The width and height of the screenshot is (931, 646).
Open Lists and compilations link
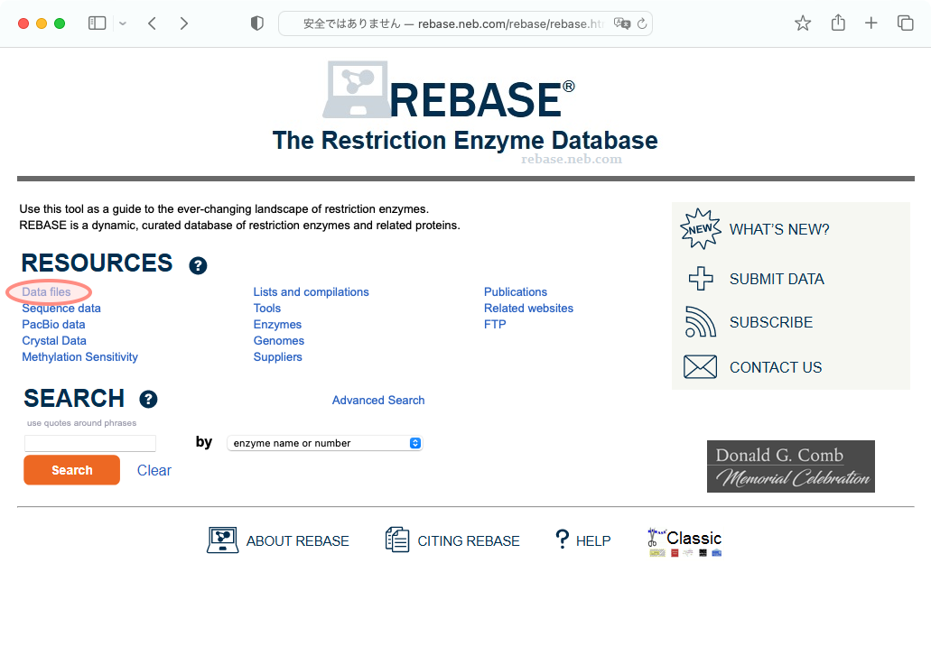pos(312,291)
